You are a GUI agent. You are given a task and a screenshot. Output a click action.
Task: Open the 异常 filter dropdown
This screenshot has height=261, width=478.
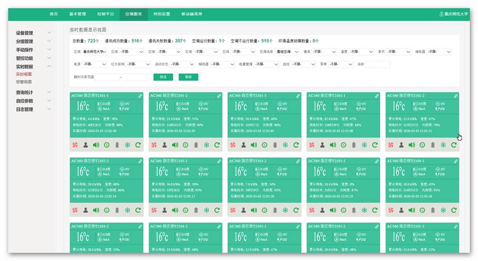(x=341, y=64)
